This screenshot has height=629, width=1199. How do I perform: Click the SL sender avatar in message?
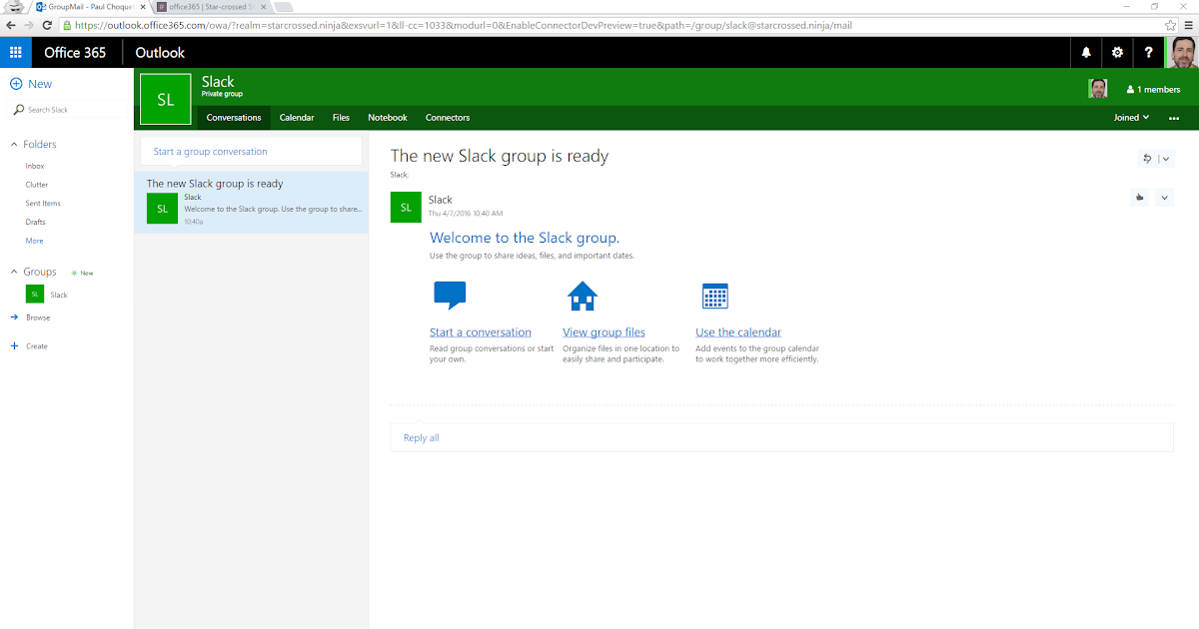coord(405,208)
